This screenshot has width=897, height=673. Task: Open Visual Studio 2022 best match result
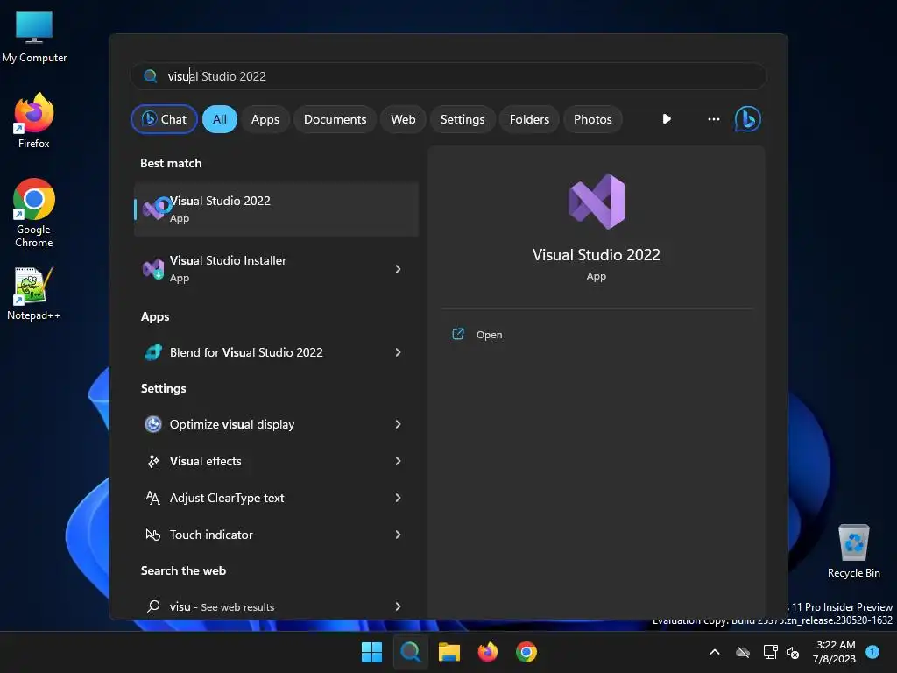pos(276,209)
